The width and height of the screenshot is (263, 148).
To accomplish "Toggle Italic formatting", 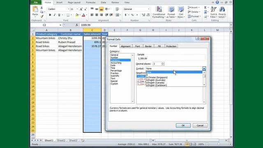I will pos(55,15).
